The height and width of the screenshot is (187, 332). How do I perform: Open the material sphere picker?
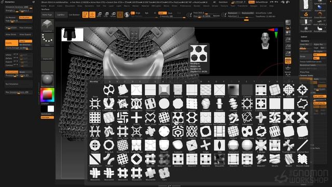[47, 81]
